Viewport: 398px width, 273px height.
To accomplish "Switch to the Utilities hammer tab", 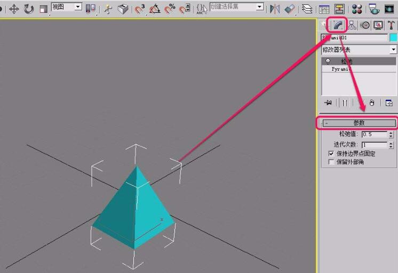I will coord(391,25).
